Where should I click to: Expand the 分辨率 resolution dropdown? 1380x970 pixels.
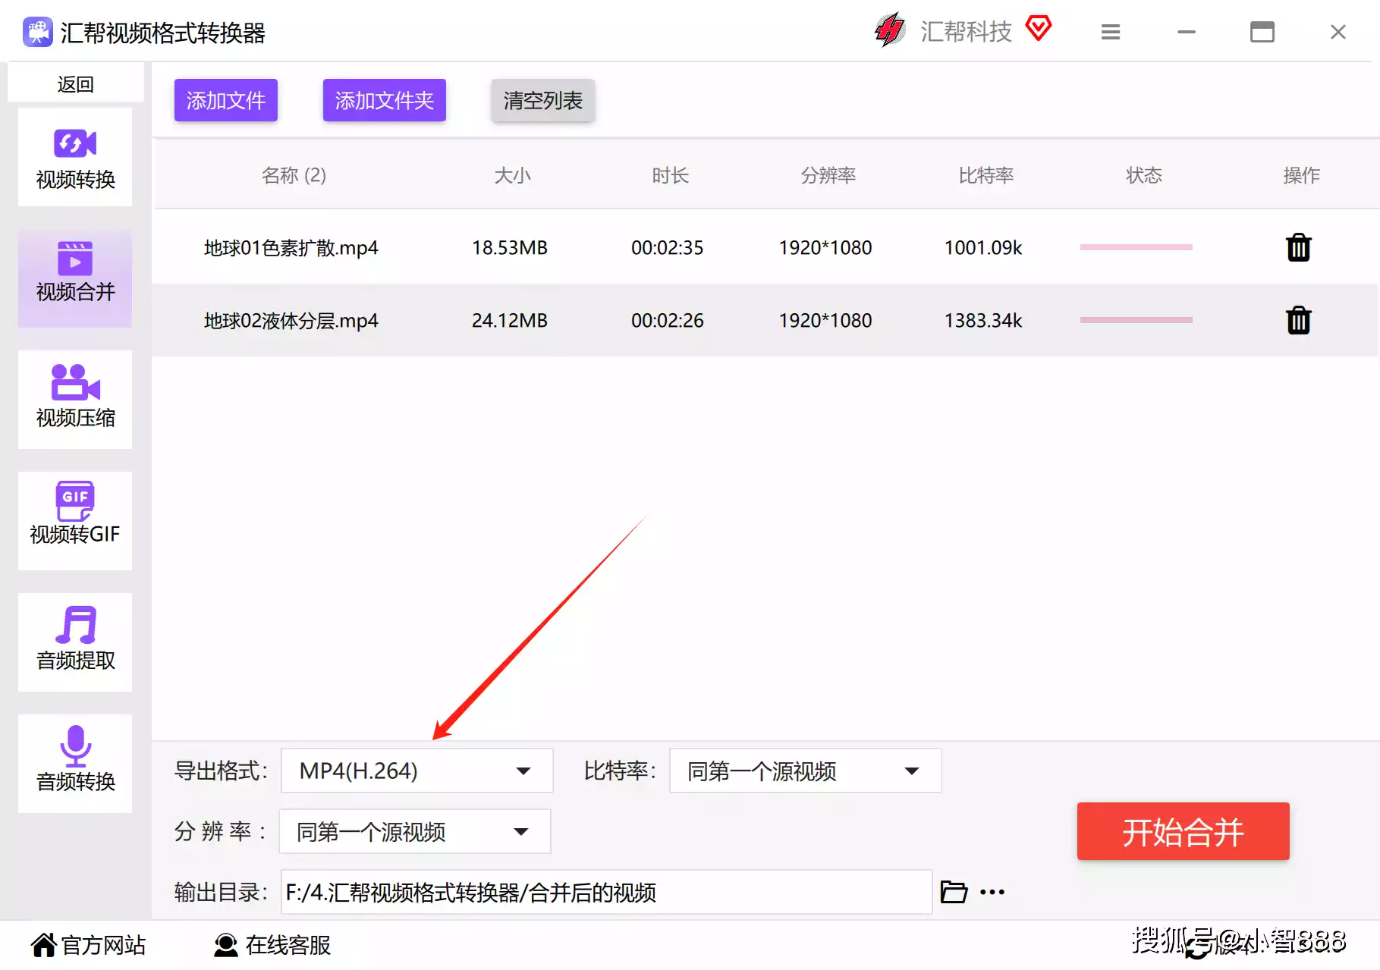(x=415, y=831)
